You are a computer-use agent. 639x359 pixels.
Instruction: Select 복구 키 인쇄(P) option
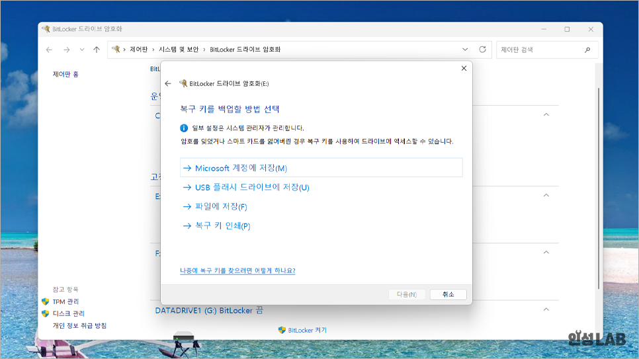click(x=216, y=225)
